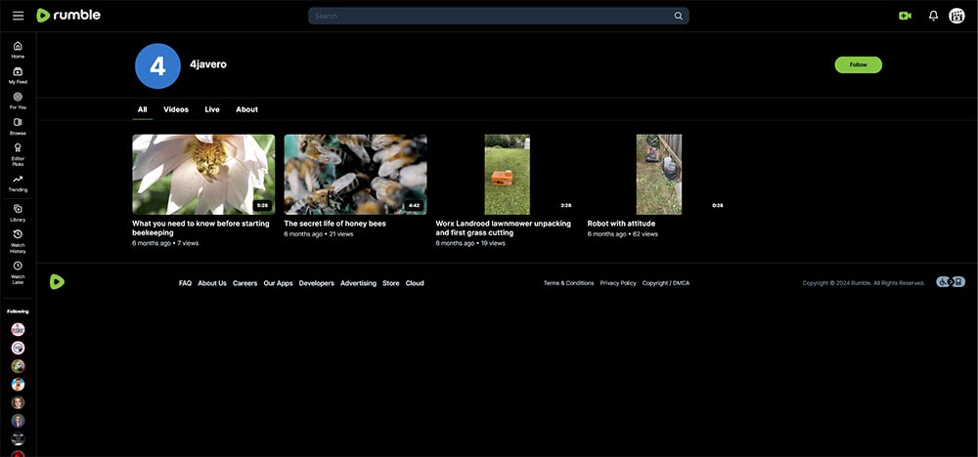This screenshot has height=457, width=978.
Task: Click title 'The secret life of honey bees'
Action: point(334,224)
